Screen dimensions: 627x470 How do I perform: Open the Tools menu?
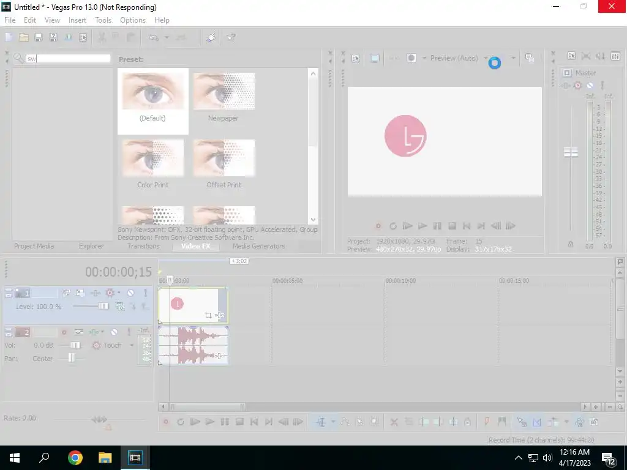(x=103, y=20)
